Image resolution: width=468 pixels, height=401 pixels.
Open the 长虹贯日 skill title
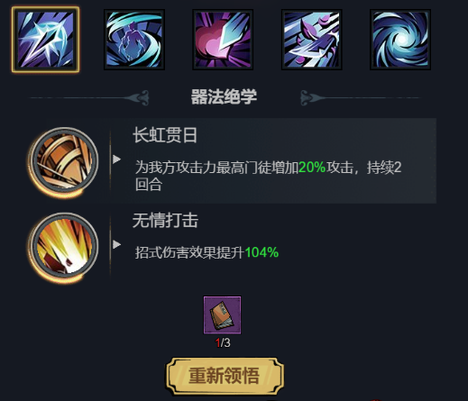point(165,135)
